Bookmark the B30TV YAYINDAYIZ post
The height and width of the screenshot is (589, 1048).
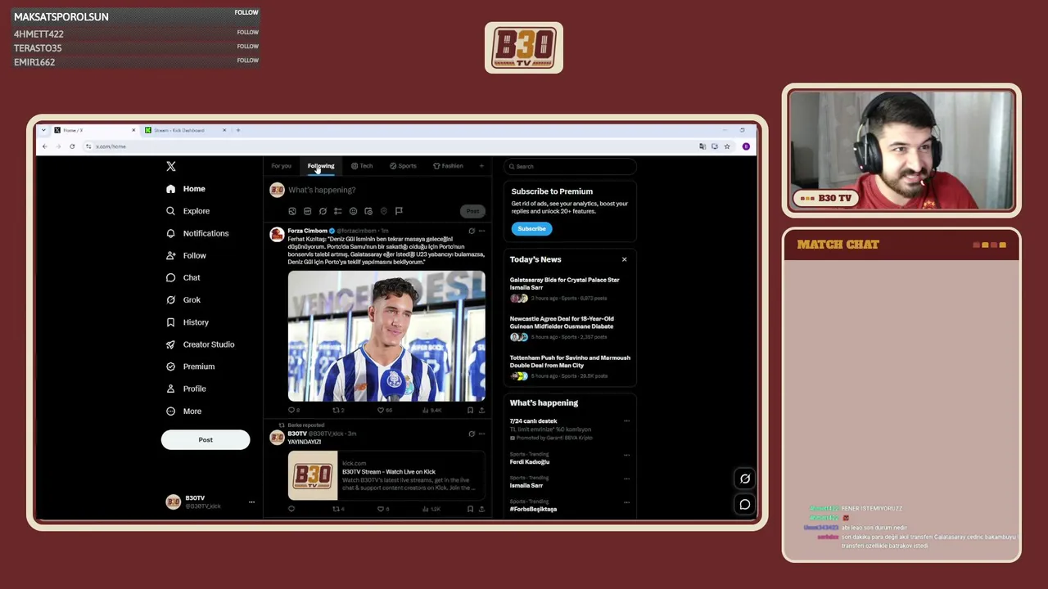[470, 509]
